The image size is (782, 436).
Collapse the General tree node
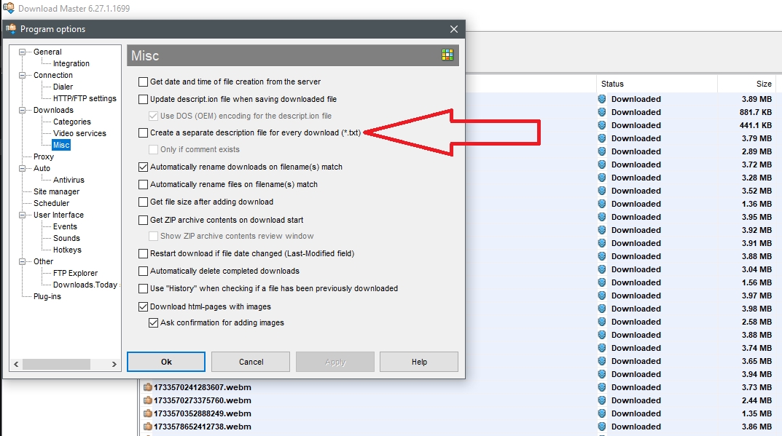22,52
